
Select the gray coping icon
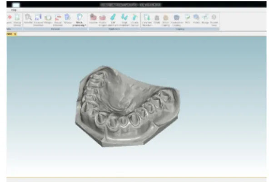point(157,18)
